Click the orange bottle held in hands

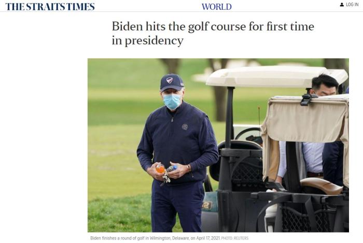click(x=160, y=168)
